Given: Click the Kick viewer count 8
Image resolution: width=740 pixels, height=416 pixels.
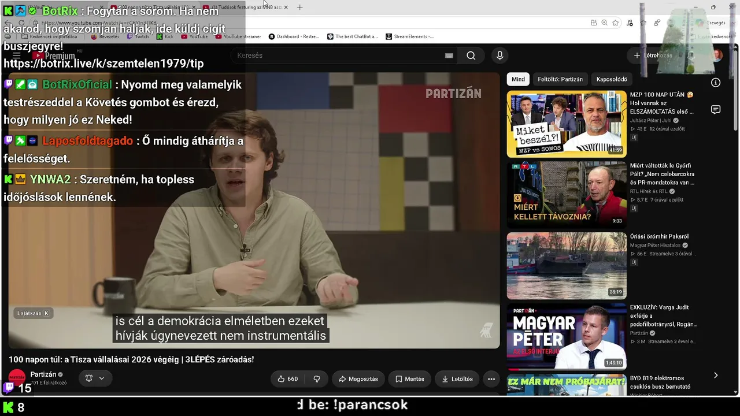Looking at the screenshot, I should 21,407.
